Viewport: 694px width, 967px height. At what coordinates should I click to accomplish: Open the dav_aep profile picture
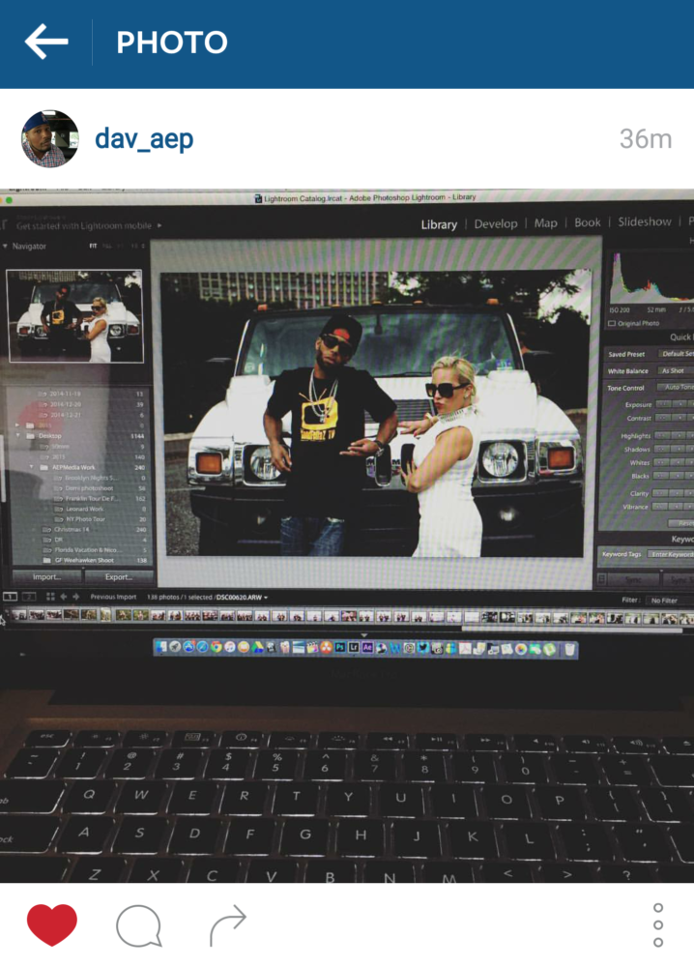(49, 138)
